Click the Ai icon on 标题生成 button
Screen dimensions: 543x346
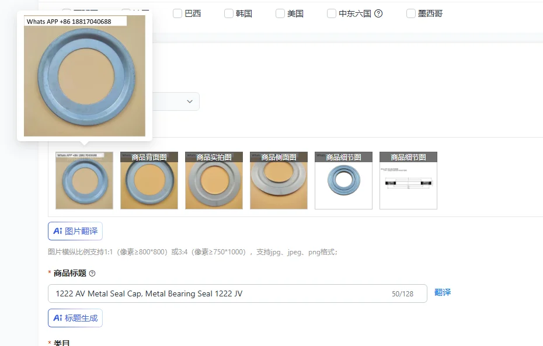coord(57,318)
